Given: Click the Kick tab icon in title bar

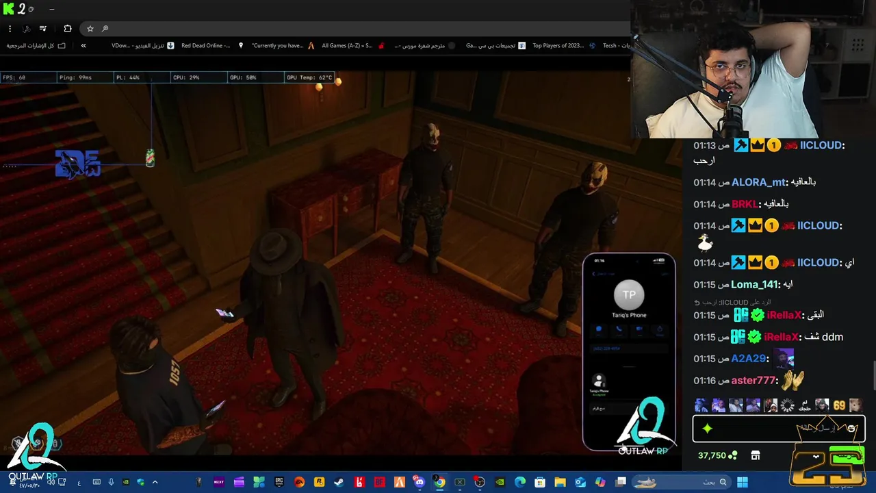Looking at the screenshot, I should tap(8, 9).
